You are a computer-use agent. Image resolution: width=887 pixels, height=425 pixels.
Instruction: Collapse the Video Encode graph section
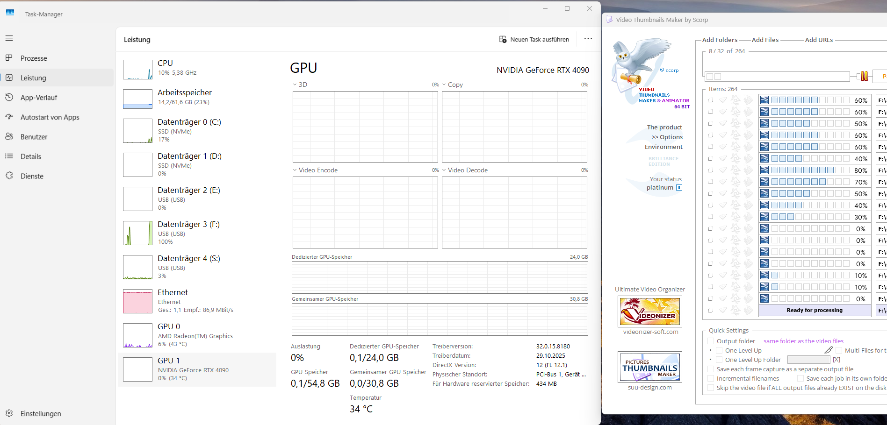point(294,170)
